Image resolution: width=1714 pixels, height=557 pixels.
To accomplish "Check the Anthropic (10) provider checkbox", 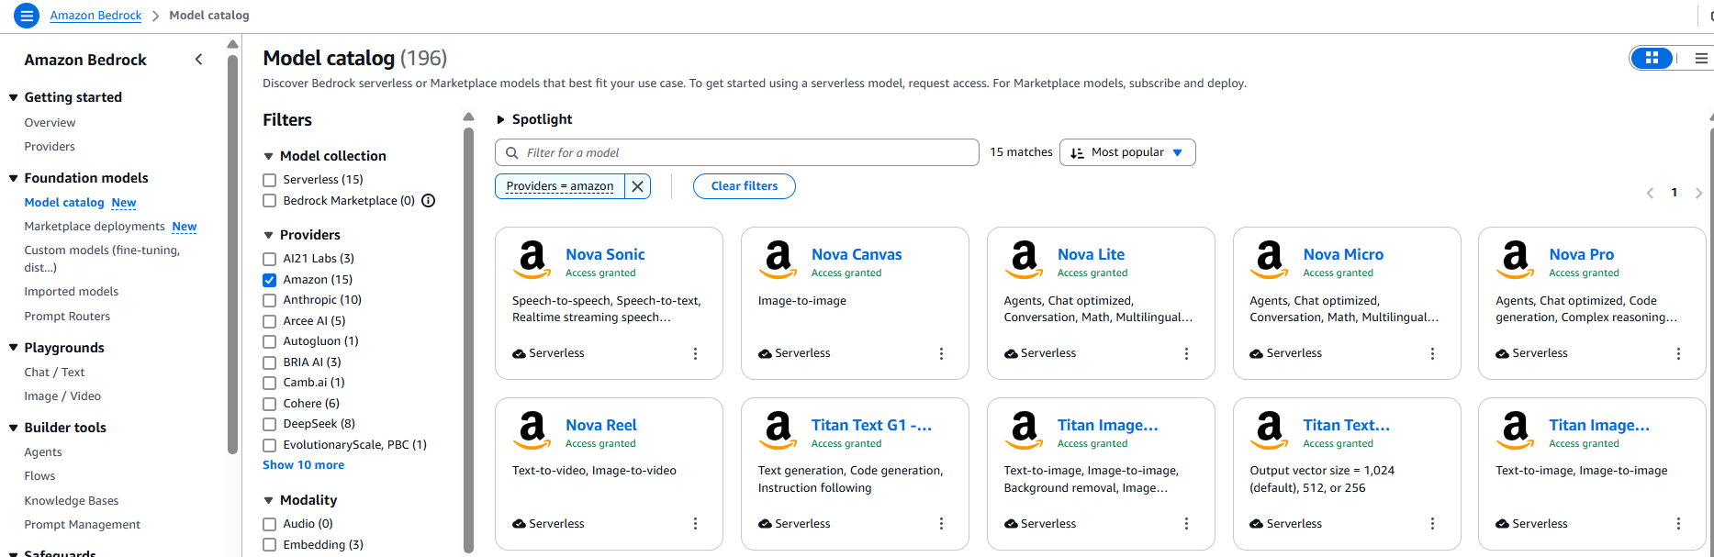I will tap(270, 300).
